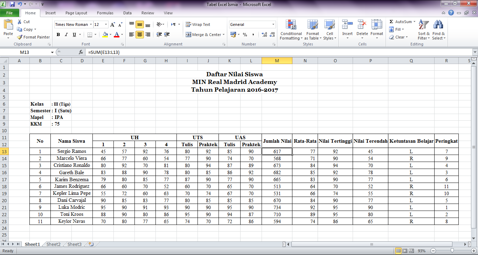Viewport: 478px width, 255px height.
Task: Open the font name dropdown
Action: (x=90, y=24)
